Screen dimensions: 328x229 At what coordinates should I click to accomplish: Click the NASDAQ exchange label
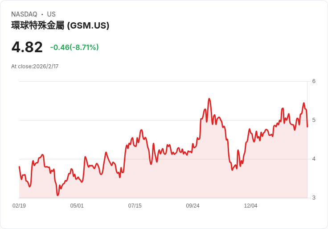pyautogui.click(x=24, y=14)
